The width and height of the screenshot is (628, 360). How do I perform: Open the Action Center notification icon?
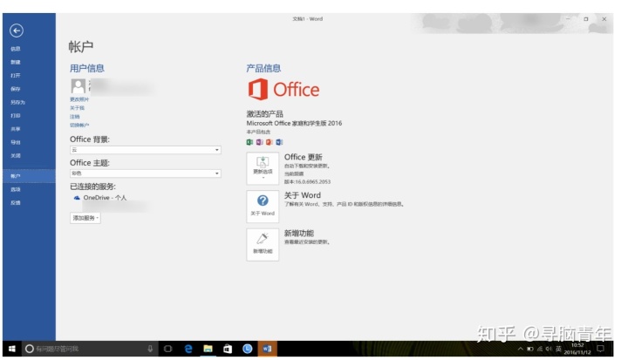(600, 349)
